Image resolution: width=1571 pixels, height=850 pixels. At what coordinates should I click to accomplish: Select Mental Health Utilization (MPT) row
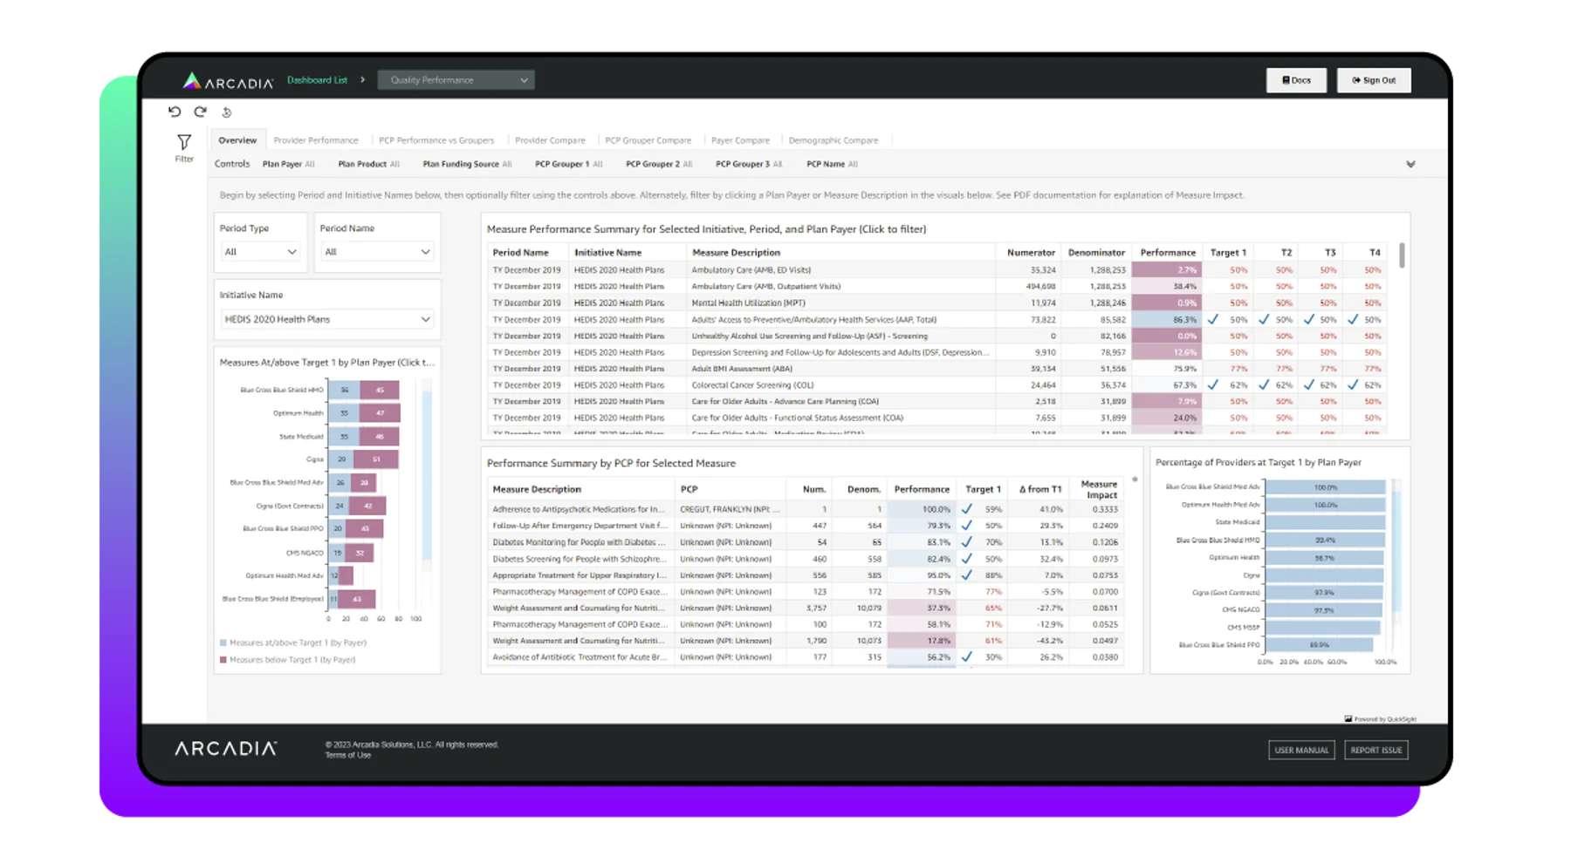tap(936, 303)
